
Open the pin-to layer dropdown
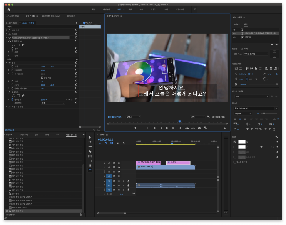point(256,54)
